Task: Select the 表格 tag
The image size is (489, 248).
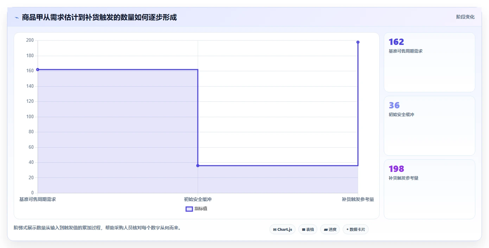Action: (x=308, y=229)
